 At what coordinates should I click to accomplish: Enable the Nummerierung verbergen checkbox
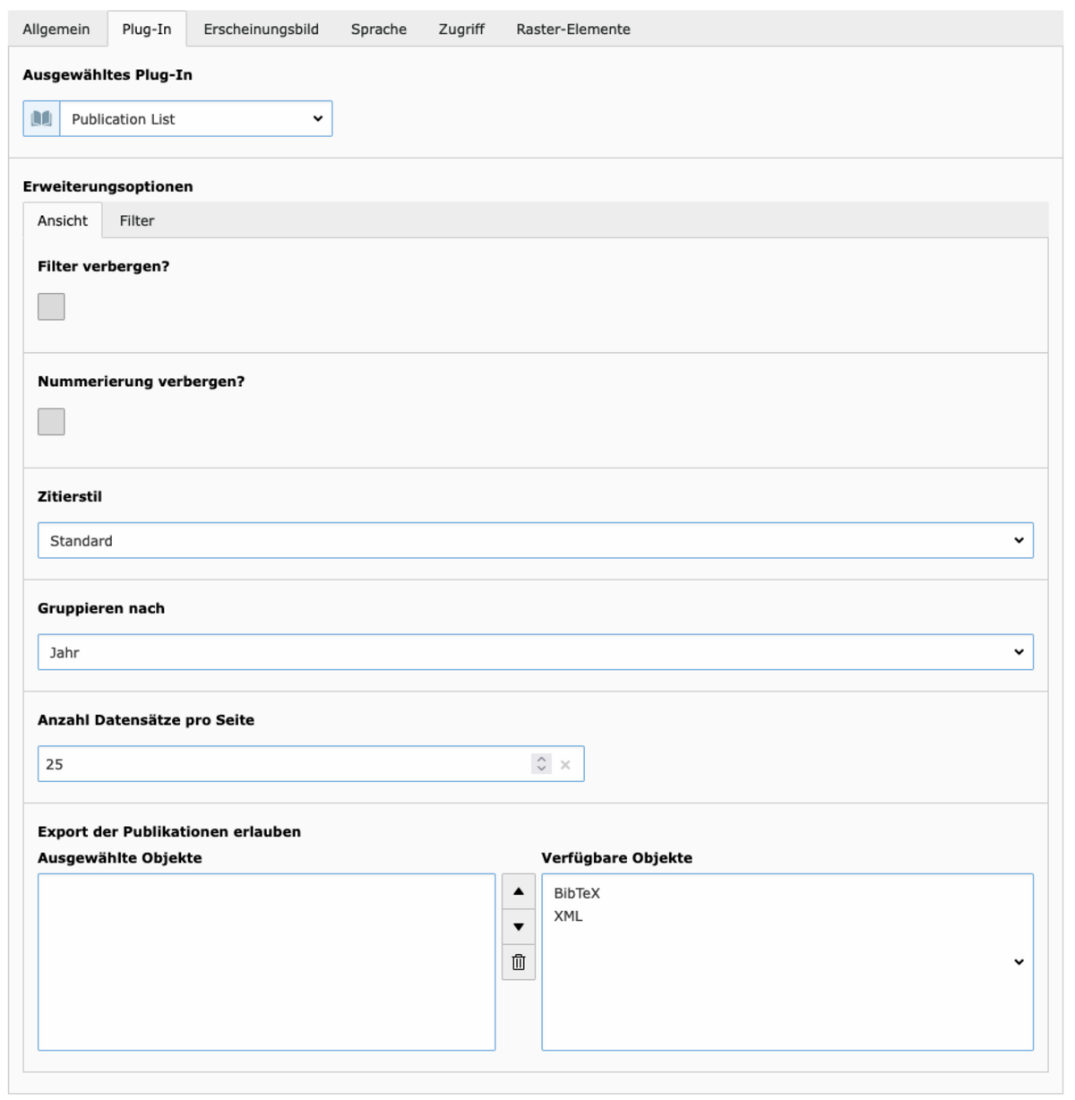[x=51, y=422]
